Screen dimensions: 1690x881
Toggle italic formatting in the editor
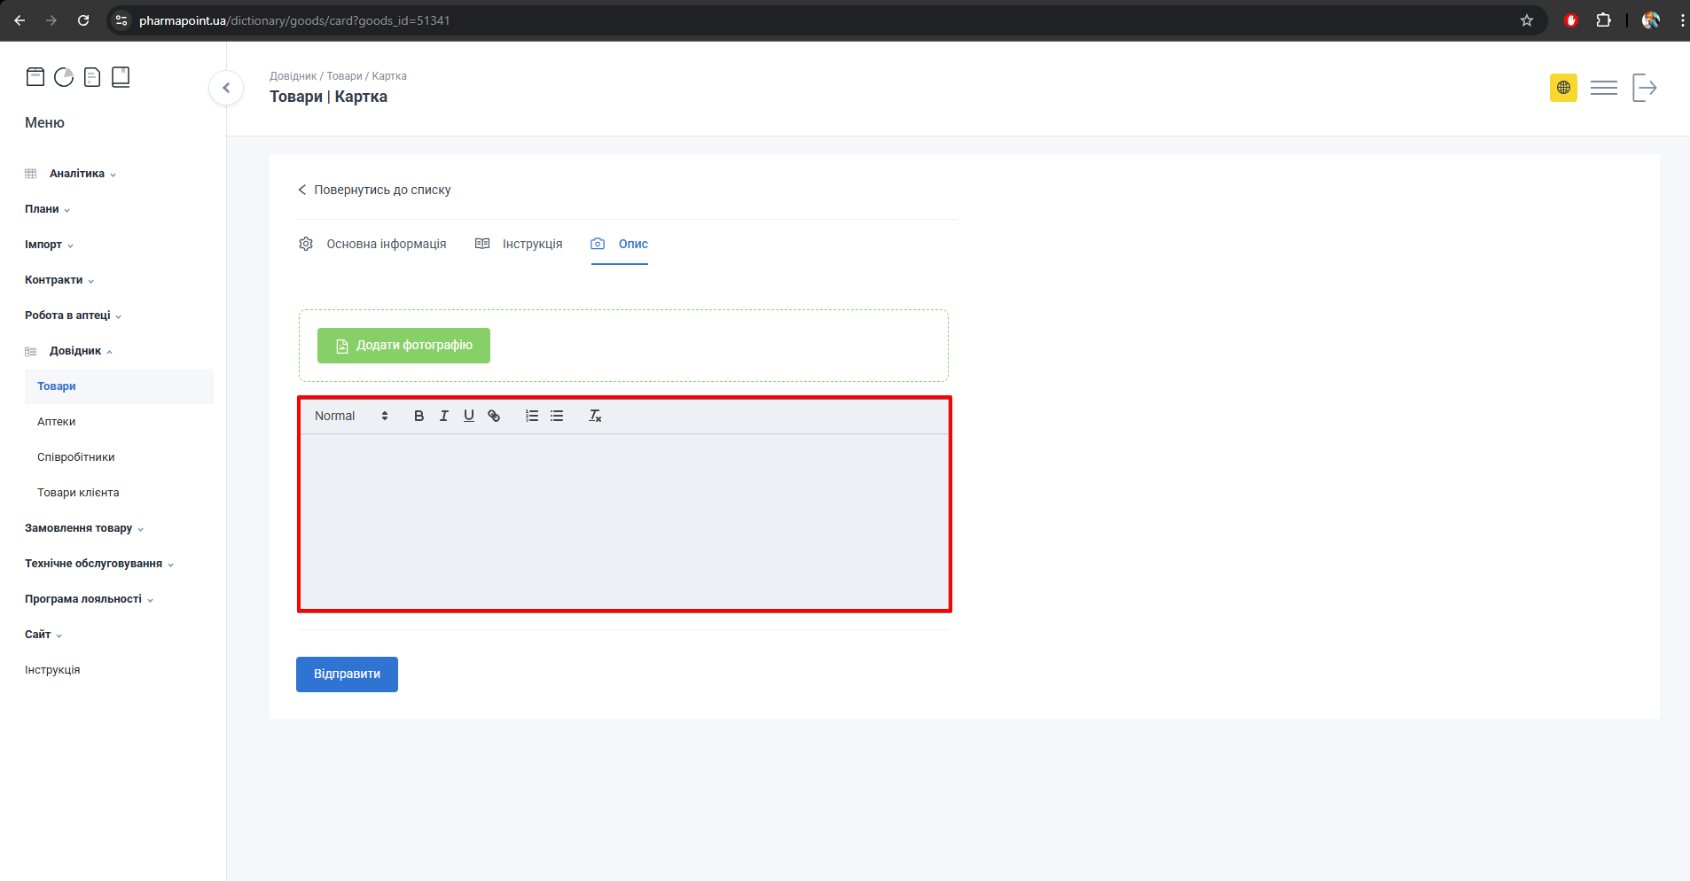coord(443,416)
